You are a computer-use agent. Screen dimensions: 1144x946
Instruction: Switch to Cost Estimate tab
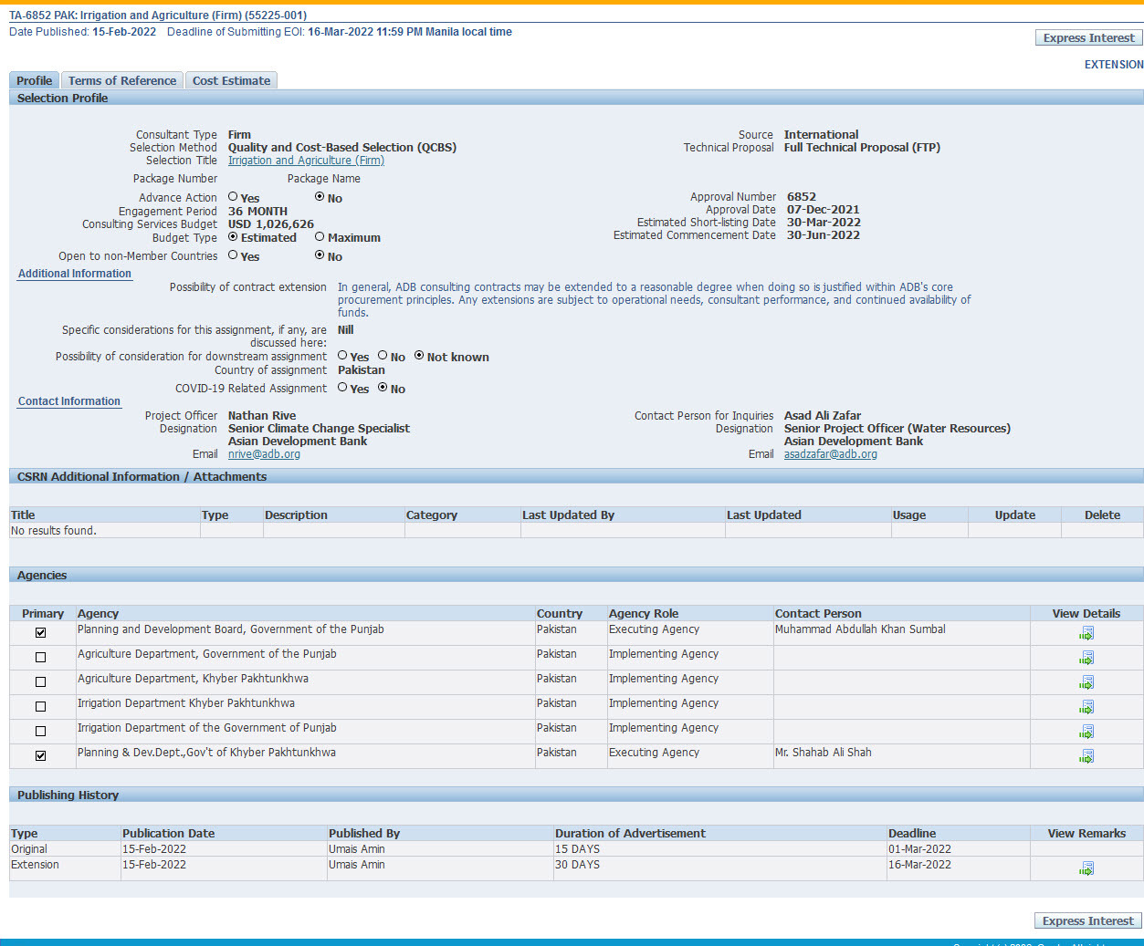[231, 80]
